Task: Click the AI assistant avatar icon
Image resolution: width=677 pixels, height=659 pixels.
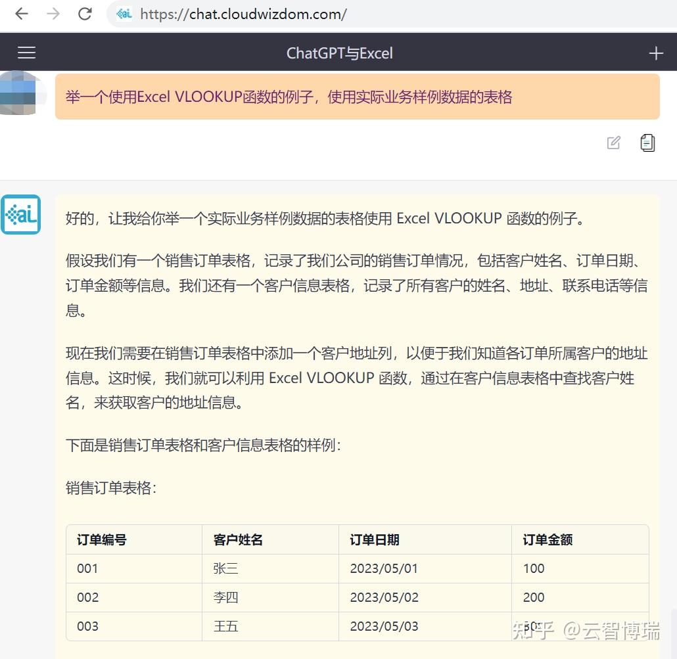Action: tap(21, 214)
